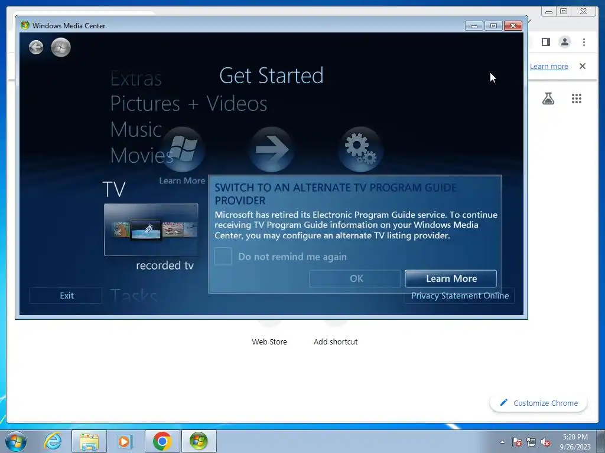Click the muted volume tray icon

click(x=545, y=442)
